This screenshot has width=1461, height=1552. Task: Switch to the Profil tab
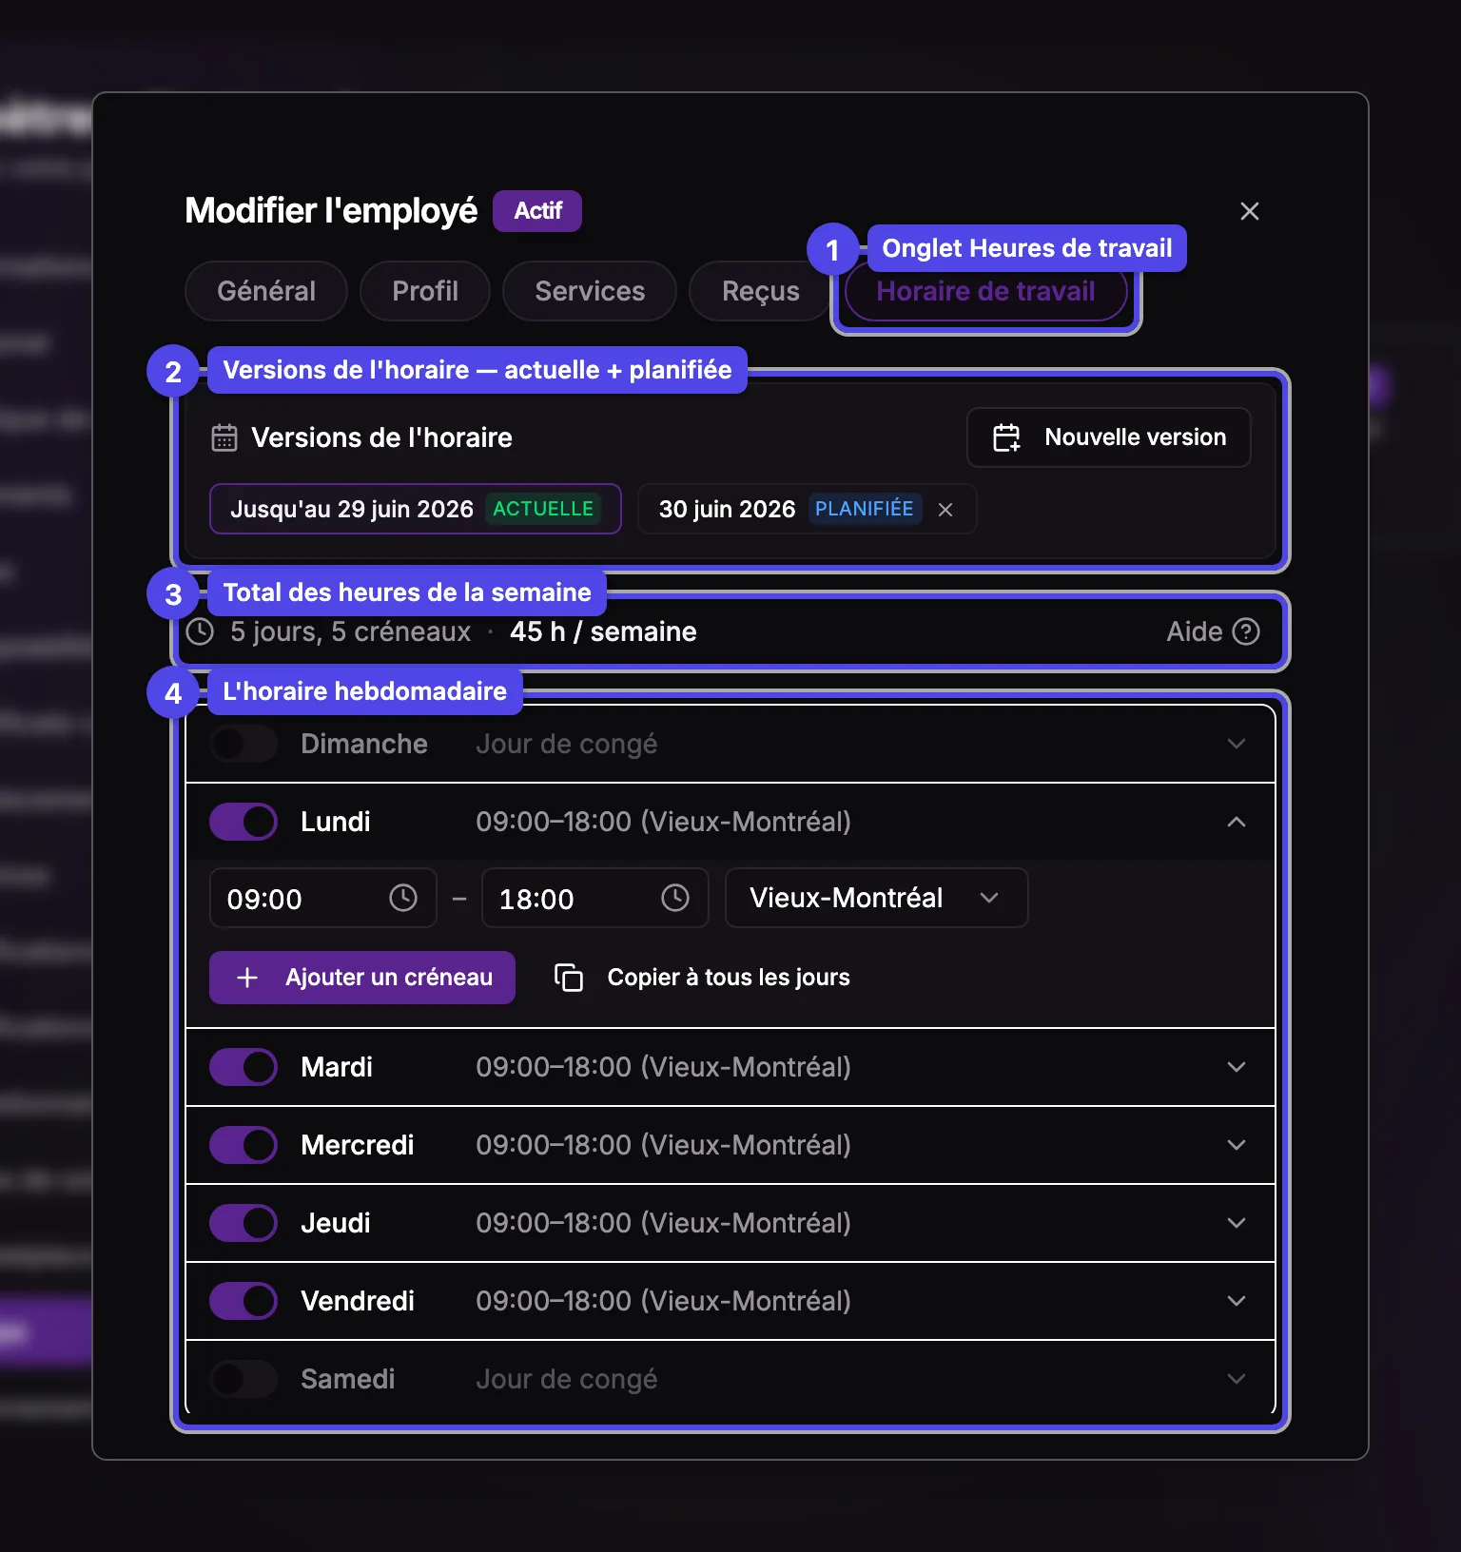[425, 291]
